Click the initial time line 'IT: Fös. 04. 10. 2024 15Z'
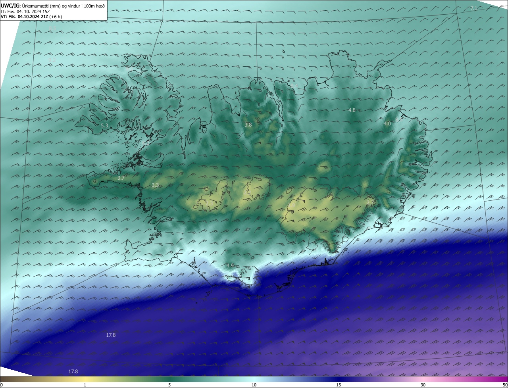 (25, 12)
